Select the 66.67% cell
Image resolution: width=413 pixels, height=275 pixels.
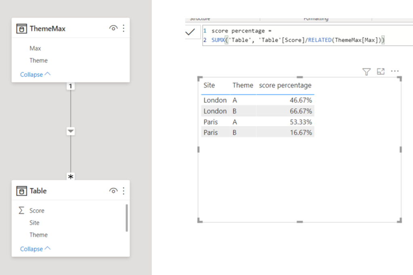coord(301,111)
